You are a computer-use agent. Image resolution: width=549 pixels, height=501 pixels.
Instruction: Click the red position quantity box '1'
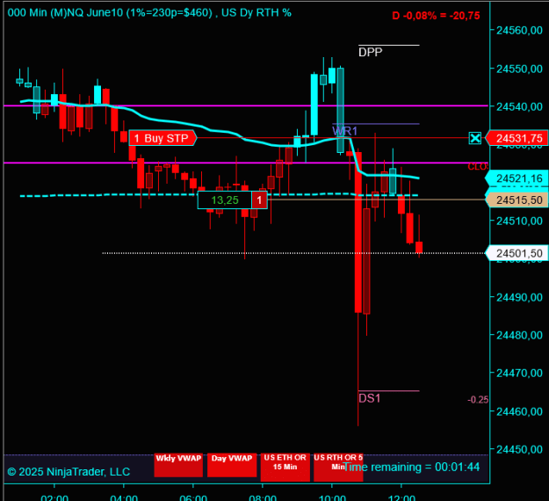pos(259,200)
